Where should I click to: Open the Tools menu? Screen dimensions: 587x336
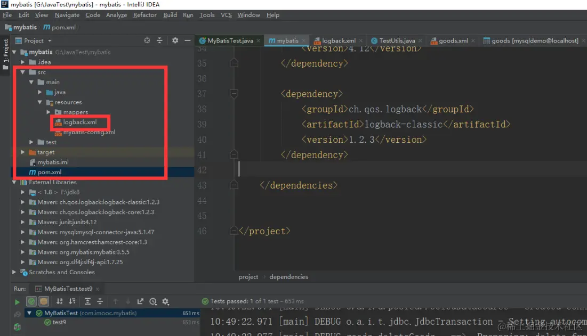[207, 15]
